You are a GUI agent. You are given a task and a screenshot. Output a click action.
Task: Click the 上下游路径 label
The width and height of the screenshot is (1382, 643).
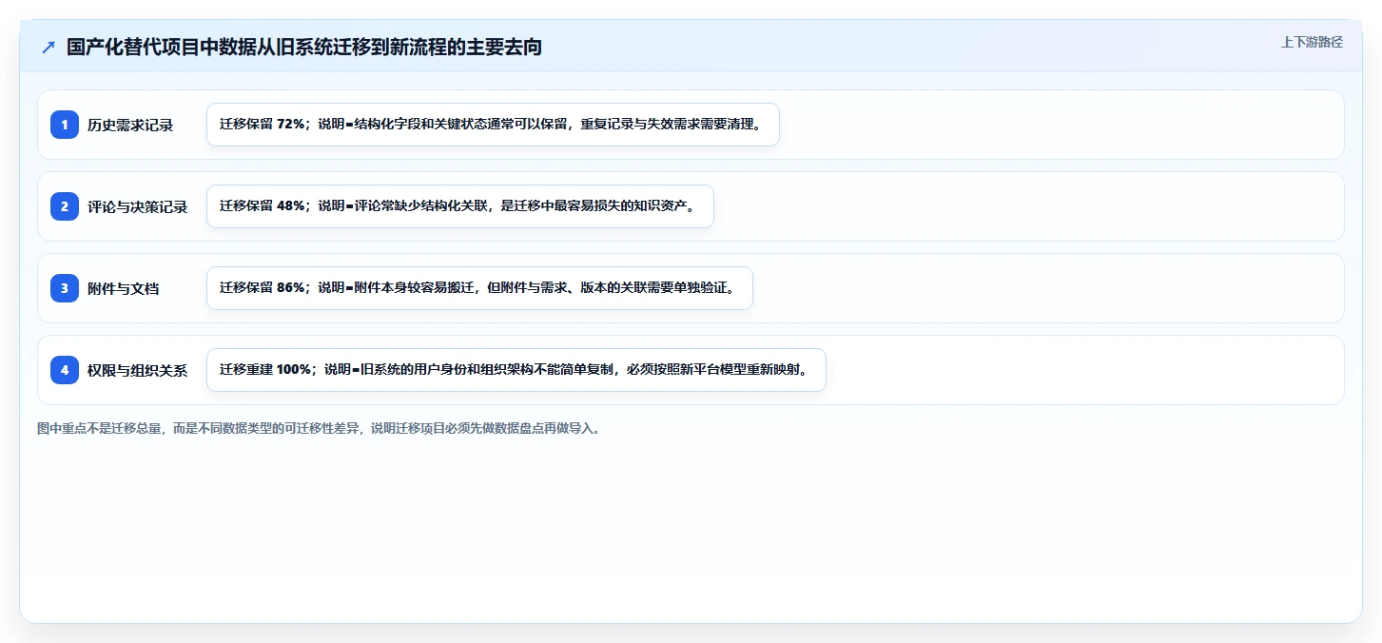1312,42
